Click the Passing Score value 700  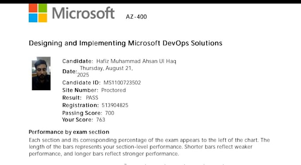(109, 113)
